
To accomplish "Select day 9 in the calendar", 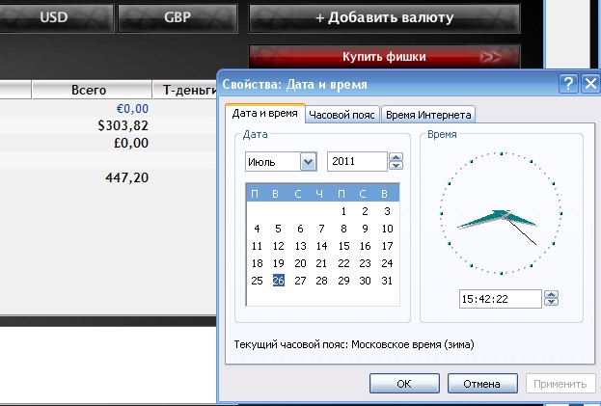I will pos(365,229).
